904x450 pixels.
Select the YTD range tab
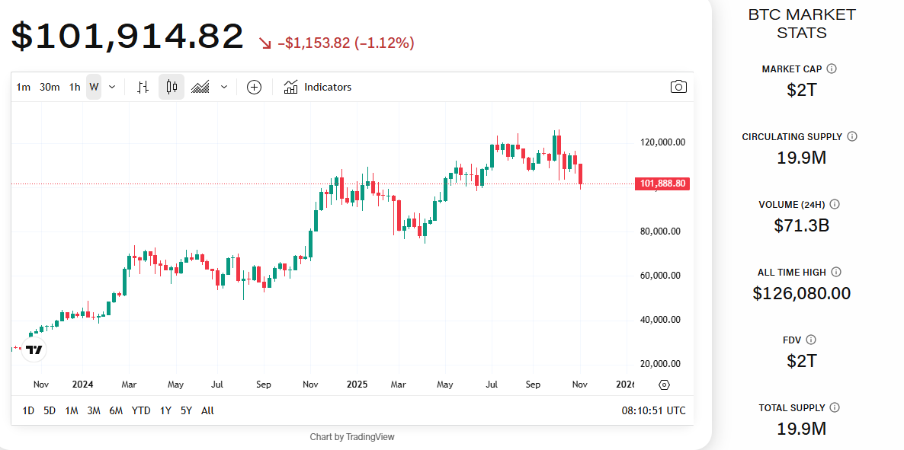point(140,410)
